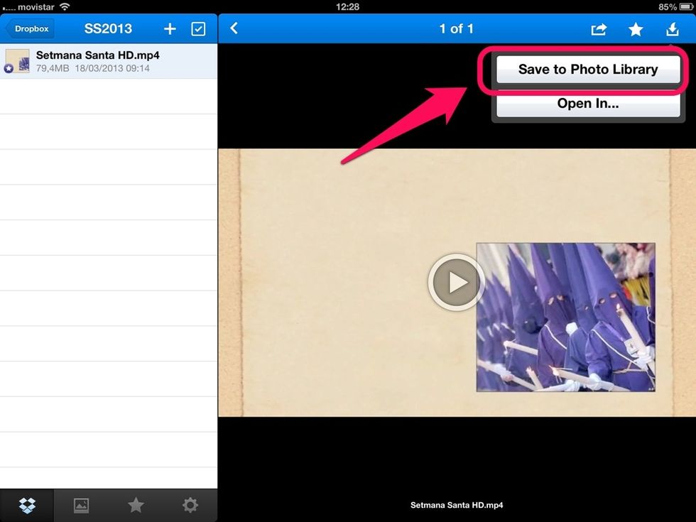Viewport: 696px width, 522px height.
Task: Show the Favorites tab in bottom bar
Action: point(136,505)
